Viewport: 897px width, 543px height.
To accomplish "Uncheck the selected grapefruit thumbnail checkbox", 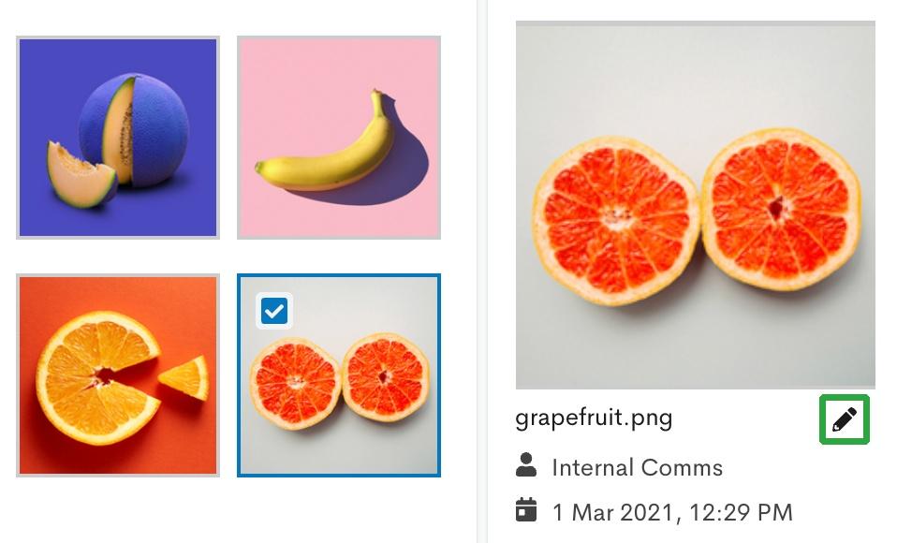I will tap(274, 311).
